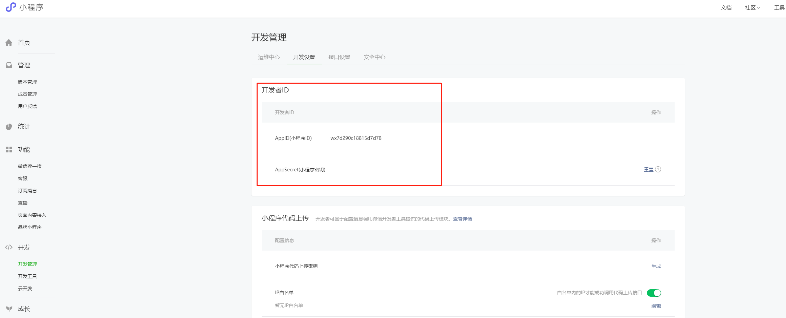This screenshot has height=318, width=786.
Task: Click the 小程序代码上传 section heading
Action: 285,218
